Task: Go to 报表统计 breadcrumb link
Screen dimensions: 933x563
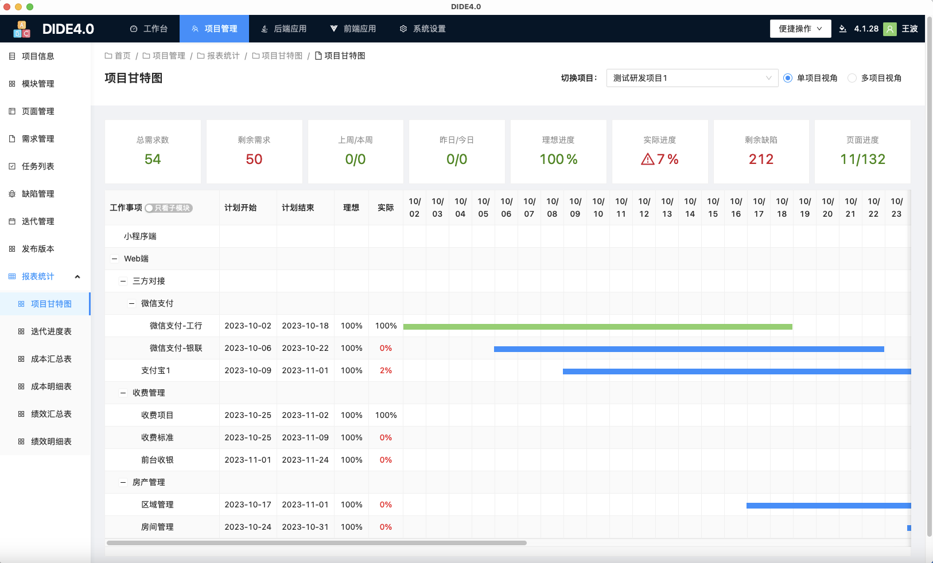Action: click(x=223, y=56)
